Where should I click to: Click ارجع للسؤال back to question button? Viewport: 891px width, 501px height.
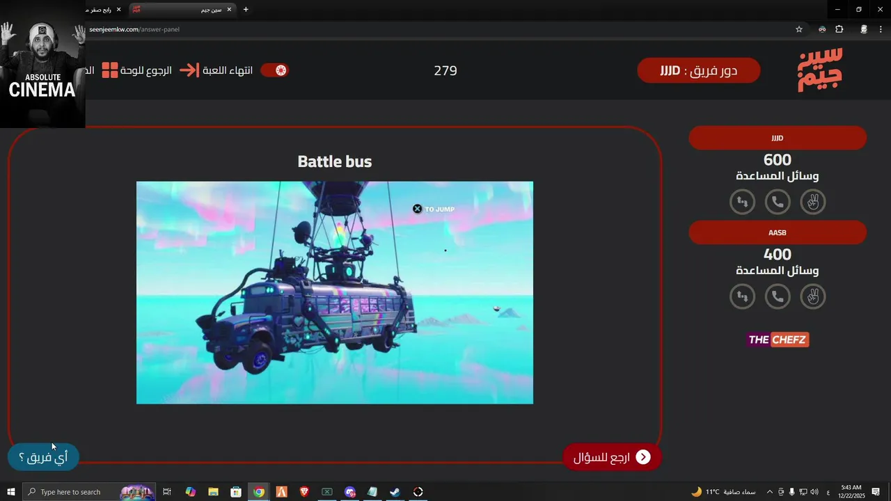click(612, 457)
